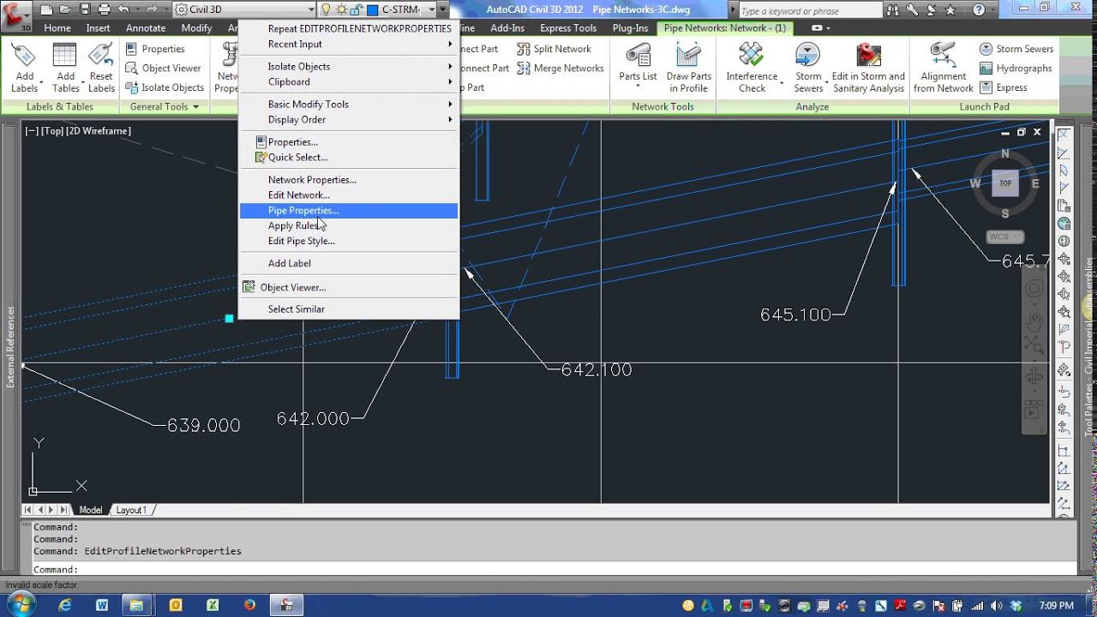The width and height of the screenshot is (1097, 617).
Task: Choose Edit Pipe Style... in context menu
Action: click(x=349, y=242)
